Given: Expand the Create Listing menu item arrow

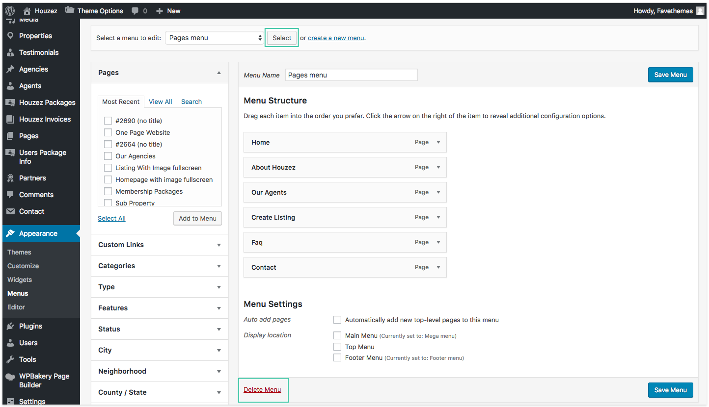Looking at the screenshot, I should (x=438, y=217).
